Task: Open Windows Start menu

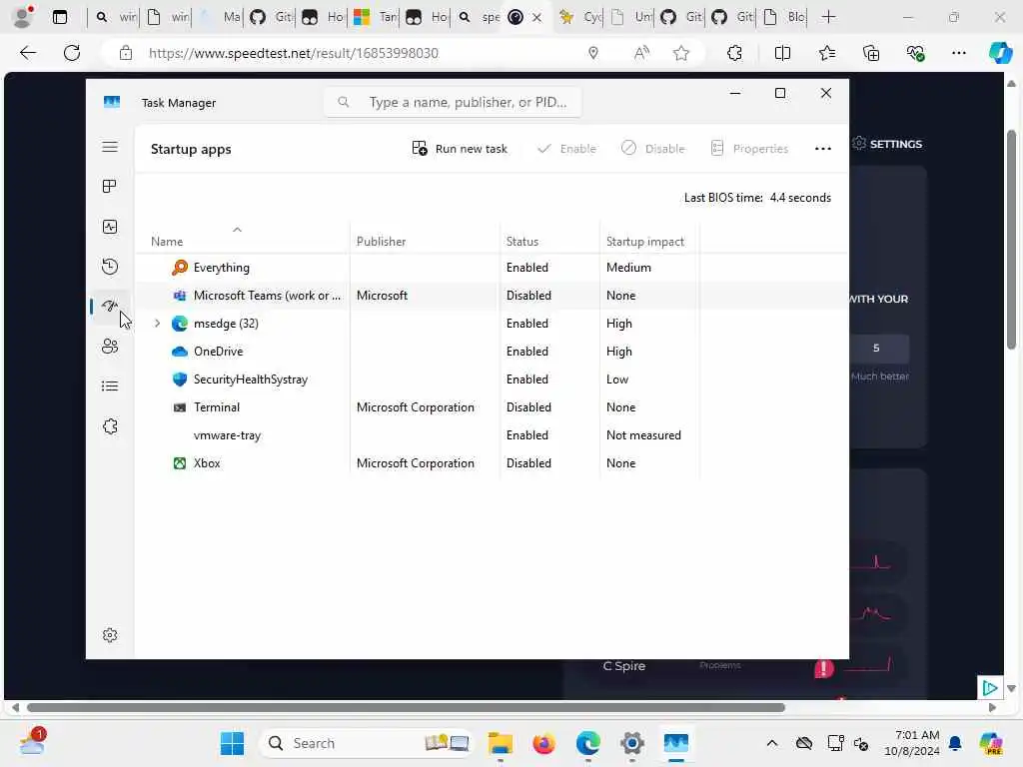Action: click(x=232, y=743)
